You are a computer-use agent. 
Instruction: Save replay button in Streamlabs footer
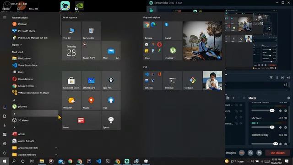pyautogui.click(x=259, y=153)
